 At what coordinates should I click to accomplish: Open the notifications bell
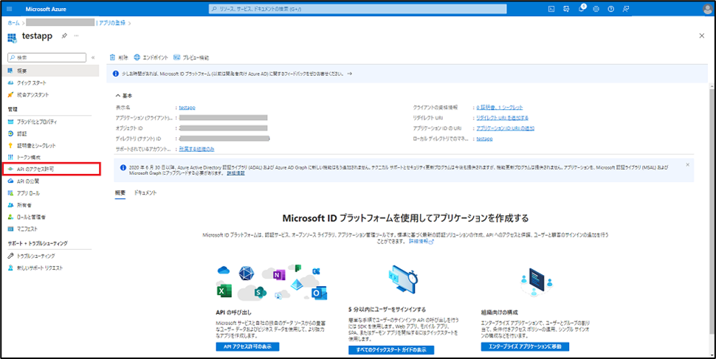[x=582, y=9]
